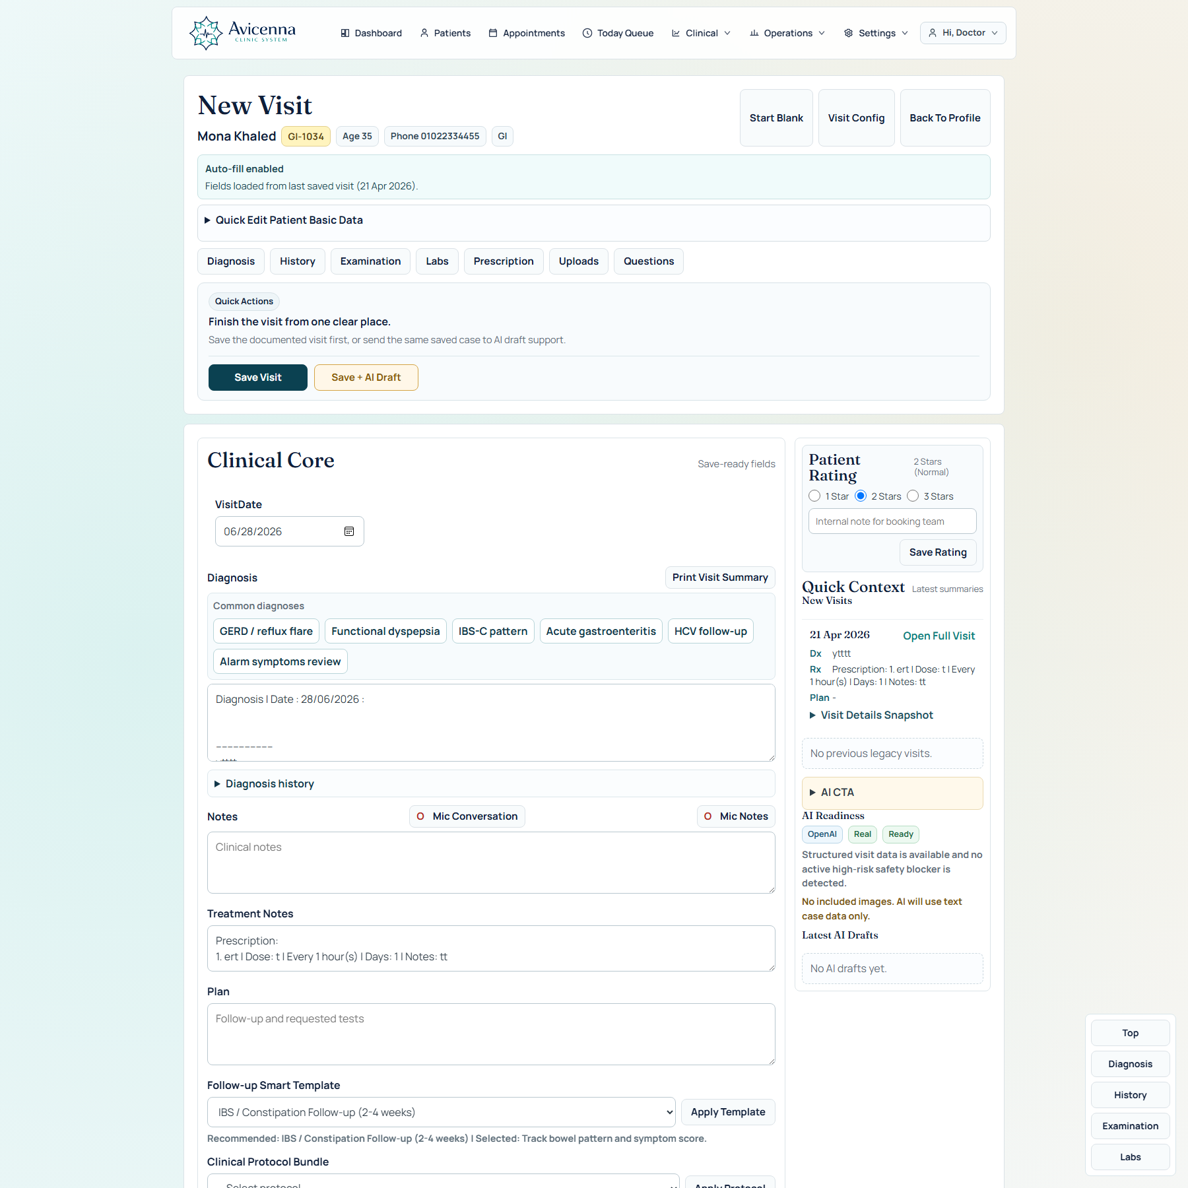Click Apply Template
Screen dimensions: 1188x1188
click(728, 1112)
